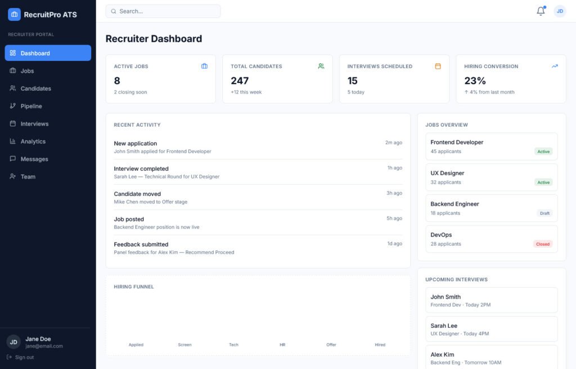Image resolution: width=576 pixels, height=369 pixels.
Task: Open the notification bell
Action: (541, 10)
